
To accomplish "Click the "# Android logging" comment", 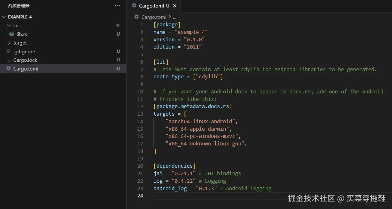I will click(x=246, y=188).
